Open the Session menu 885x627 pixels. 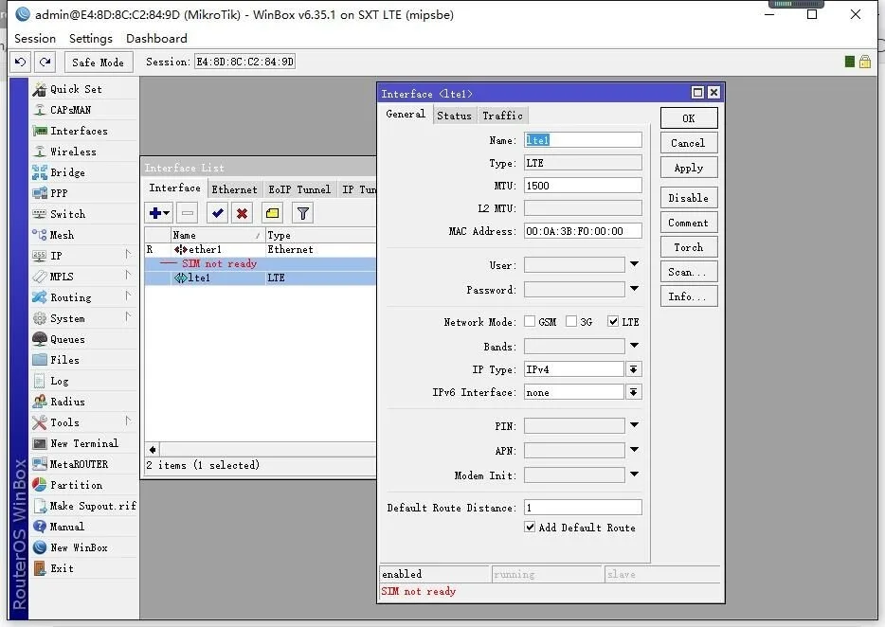coord(35,39)
